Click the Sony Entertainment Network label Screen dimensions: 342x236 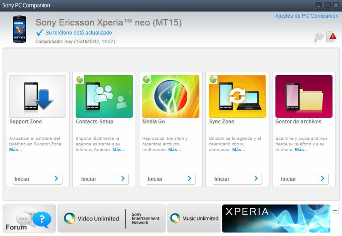pos(145,218)
